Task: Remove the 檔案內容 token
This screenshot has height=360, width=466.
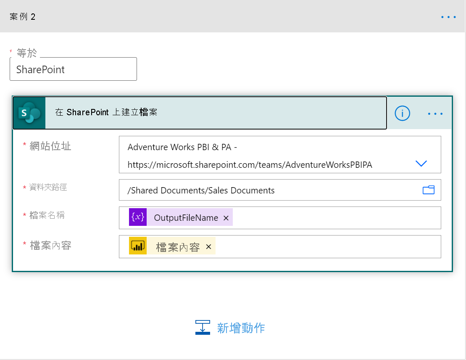Action: pos(209,246)
